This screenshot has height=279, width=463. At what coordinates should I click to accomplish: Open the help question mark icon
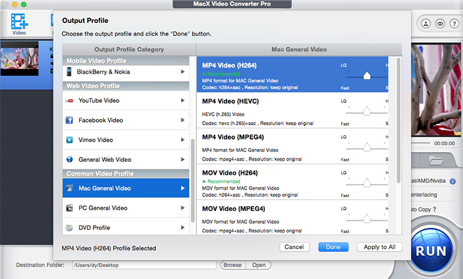454,24
